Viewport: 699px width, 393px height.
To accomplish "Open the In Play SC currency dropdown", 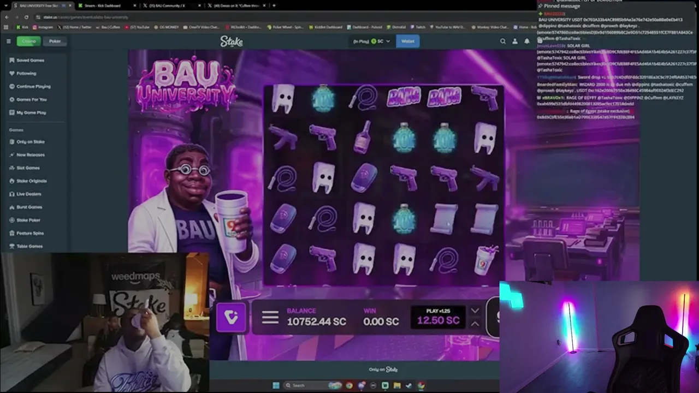I will point(372,41).
